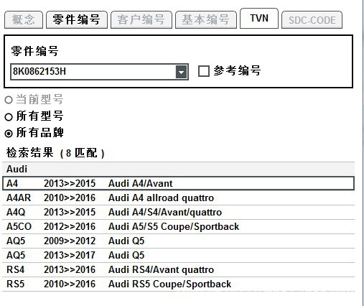Select the A5CO Audi A5/S5 Coupe/Sportback row
The image size is (364, 306).
(178, 226)
